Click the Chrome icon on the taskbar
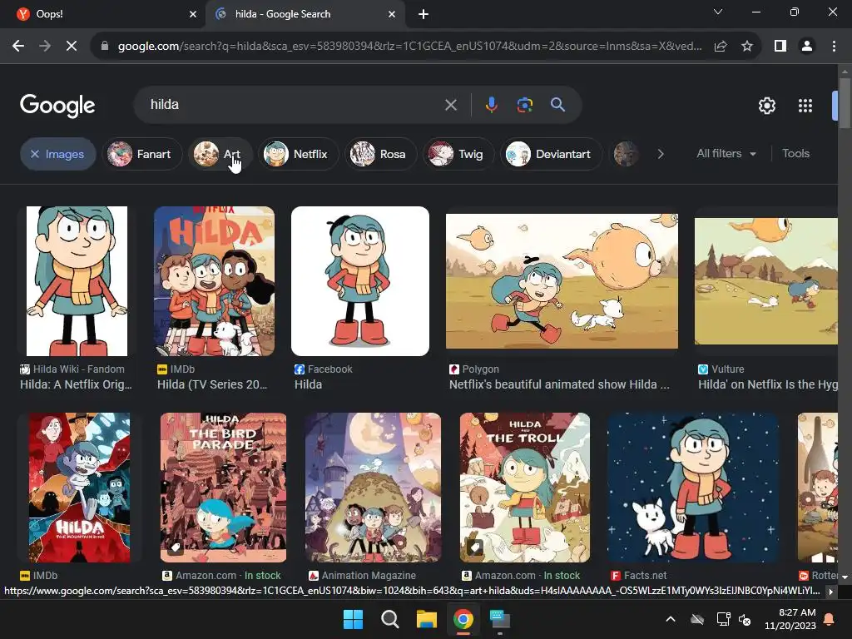The width and height of the screenshot is (852, 639). (463, 619)
